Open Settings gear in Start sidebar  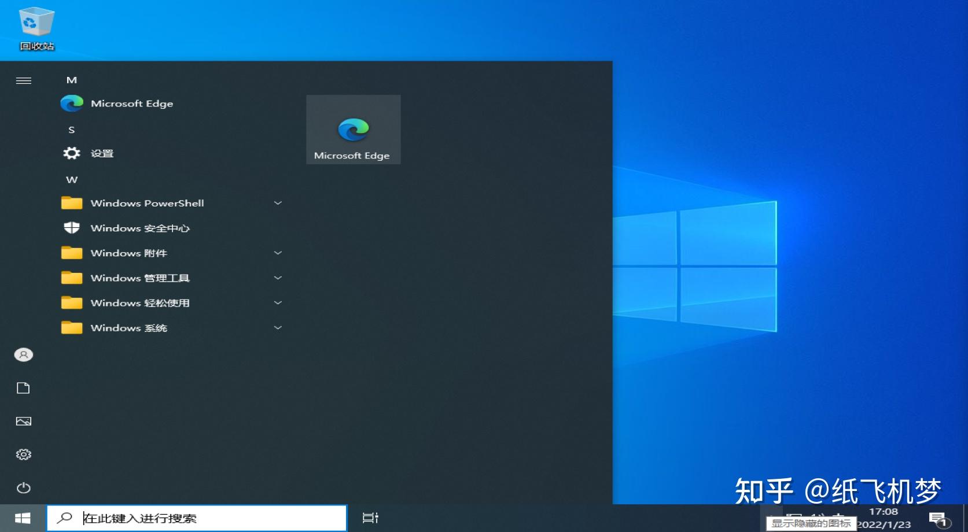pyautogui.click(x=24, y=455)
